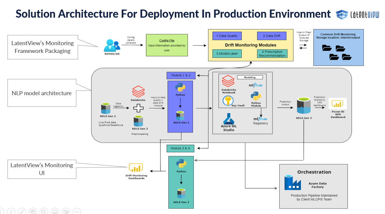Click the Python Module icon
Viewport: 385px width, 214px height.
click(x=256, y=96)
